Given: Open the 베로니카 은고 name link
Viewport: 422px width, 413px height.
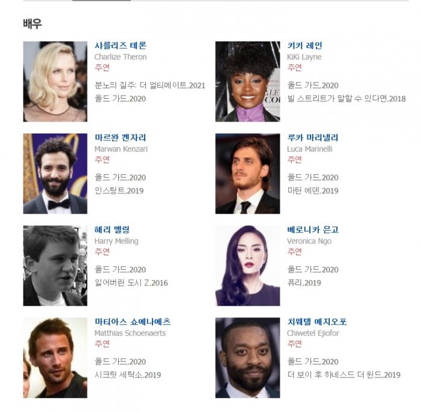Looking at the screenshot, I should click(313, 230).
